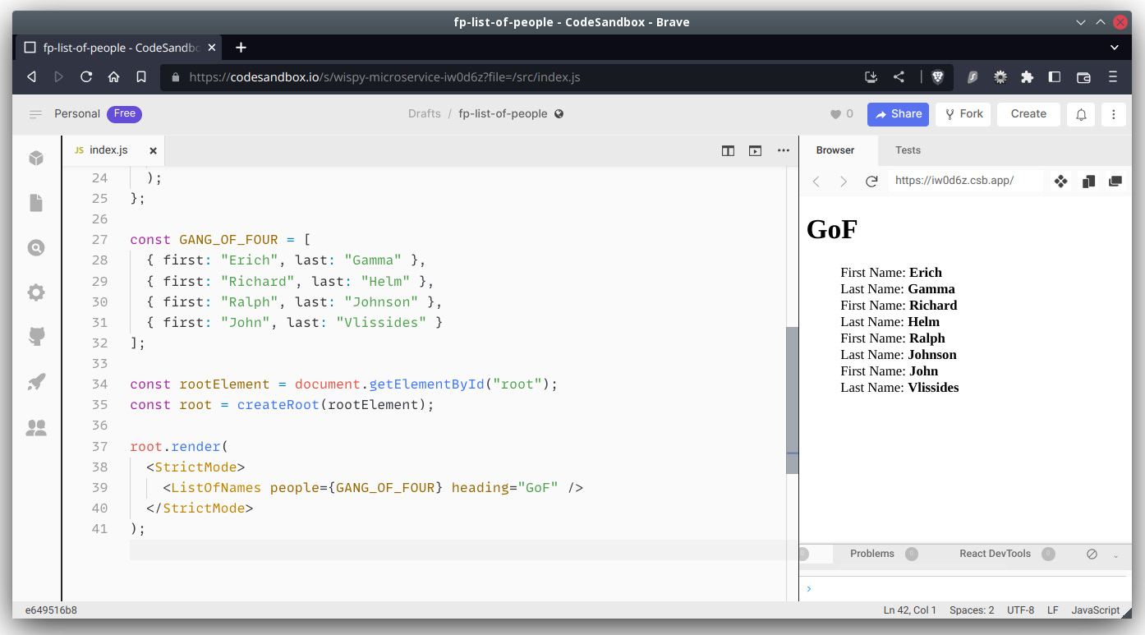Open the GitHub panel from the sidebar
Viewport: 1145px width, 635px height.
coord(35,336)
